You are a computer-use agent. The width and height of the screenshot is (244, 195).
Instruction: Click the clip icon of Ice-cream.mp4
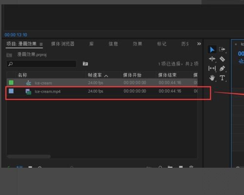pyautogui.click(x=28, y=92)
